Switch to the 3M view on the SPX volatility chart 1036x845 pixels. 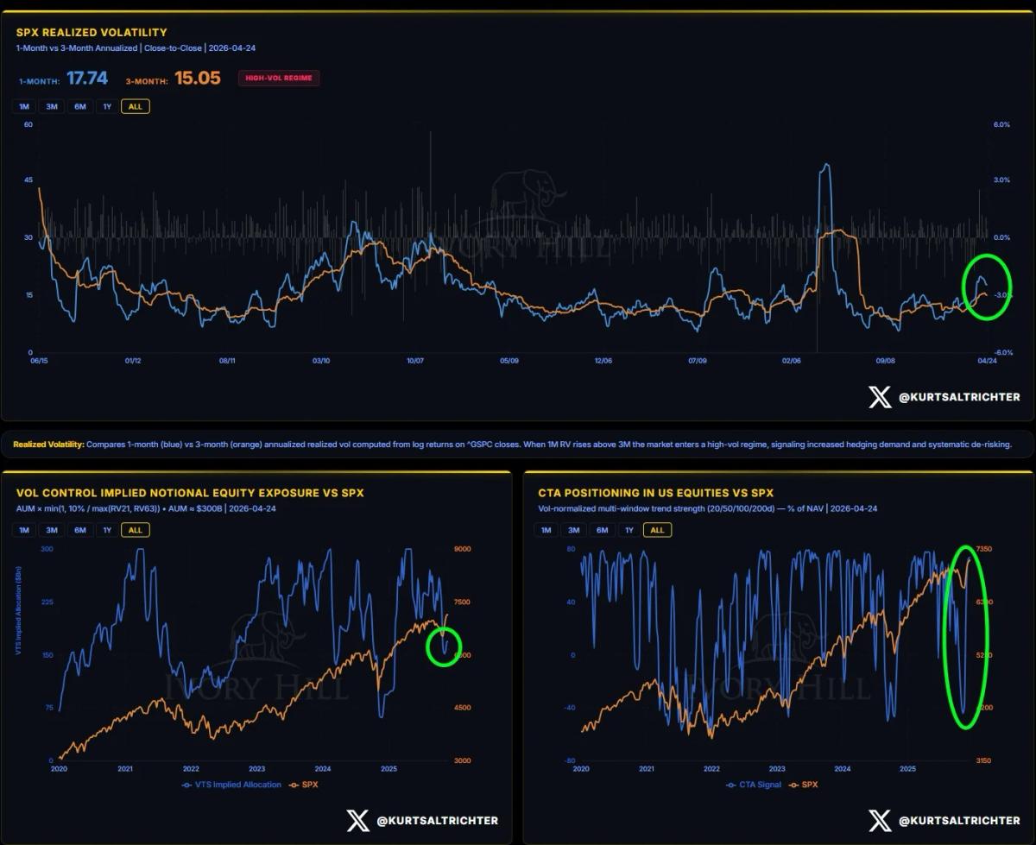[x=51, y=105]
